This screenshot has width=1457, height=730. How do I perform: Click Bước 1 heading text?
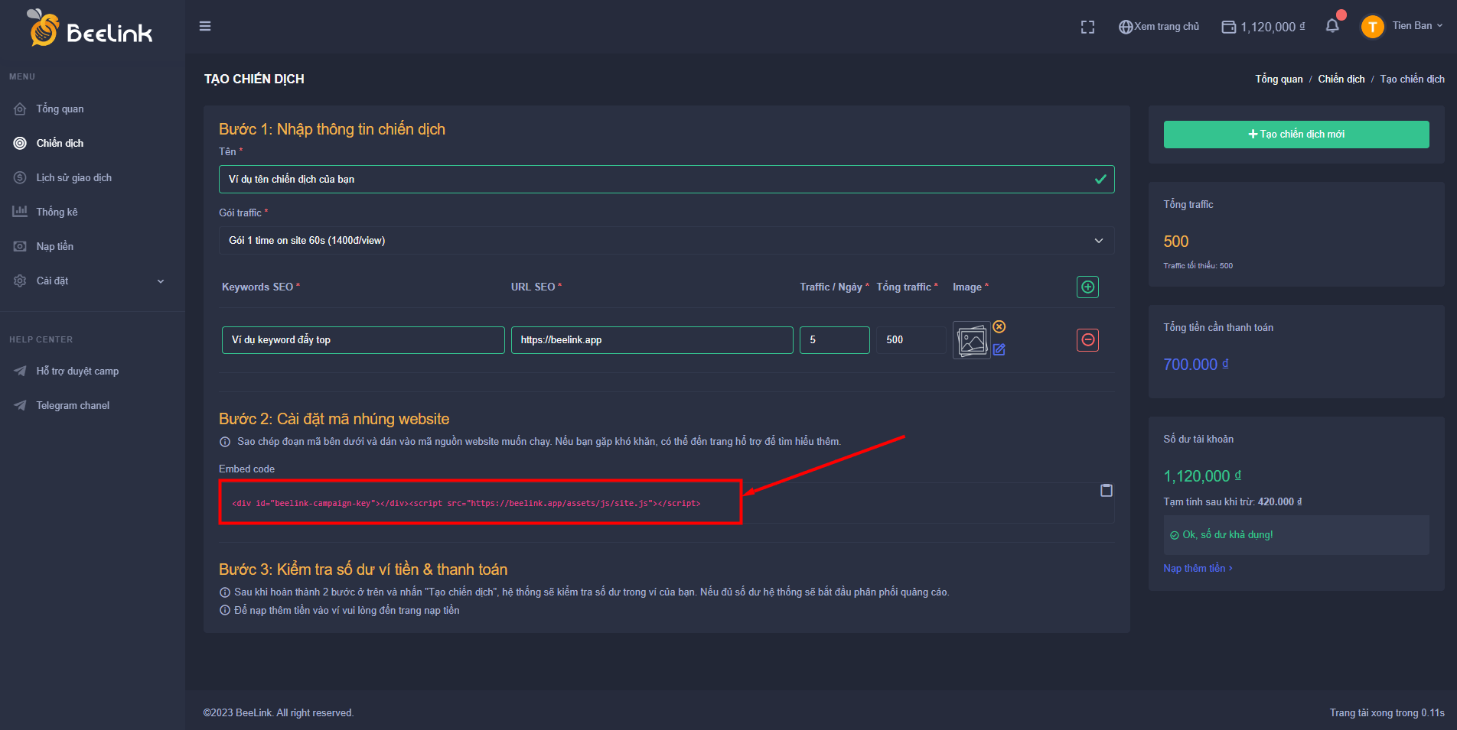pyautogui.click(x=332, y=129)
